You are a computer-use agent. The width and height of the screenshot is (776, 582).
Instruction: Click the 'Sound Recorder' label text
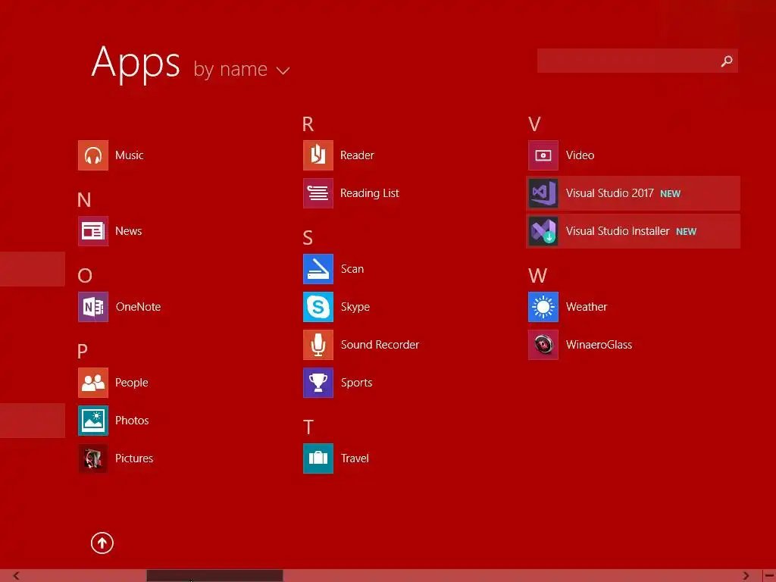[x=380, y=345]
